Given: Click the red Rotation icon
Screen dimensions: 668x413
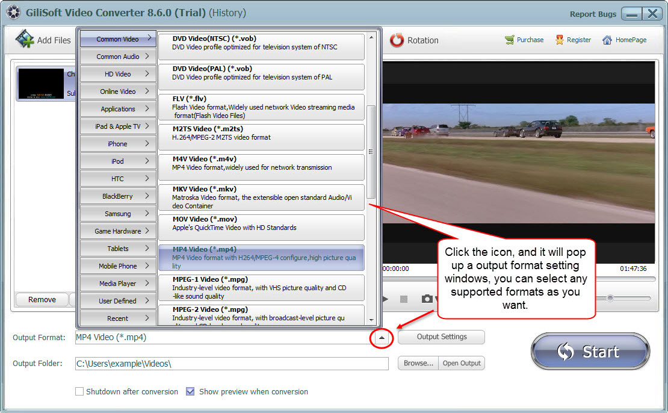Looking at the screenshot, I should coord(397,40).
